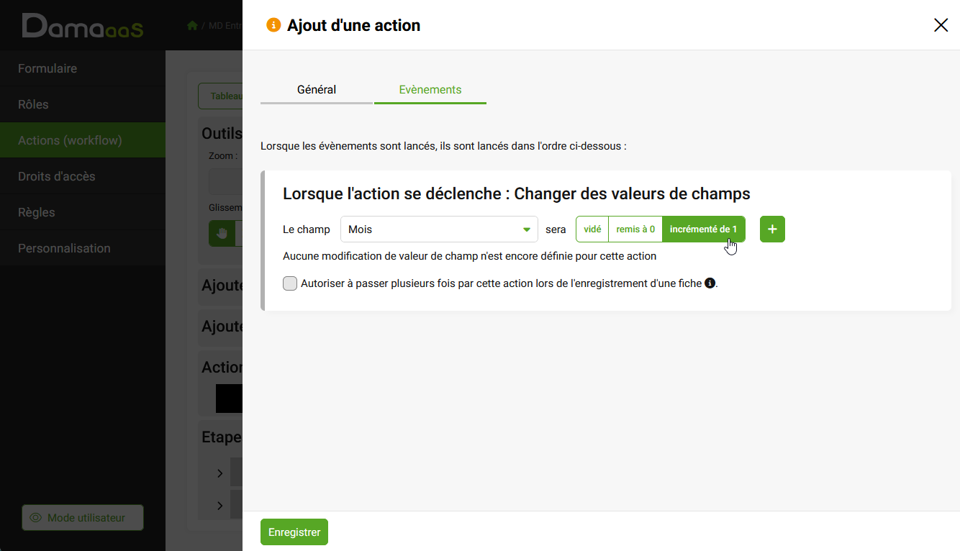This screenshot has width=960, height=551.
Task: Click the green plus add button
Action: [772, 229]
